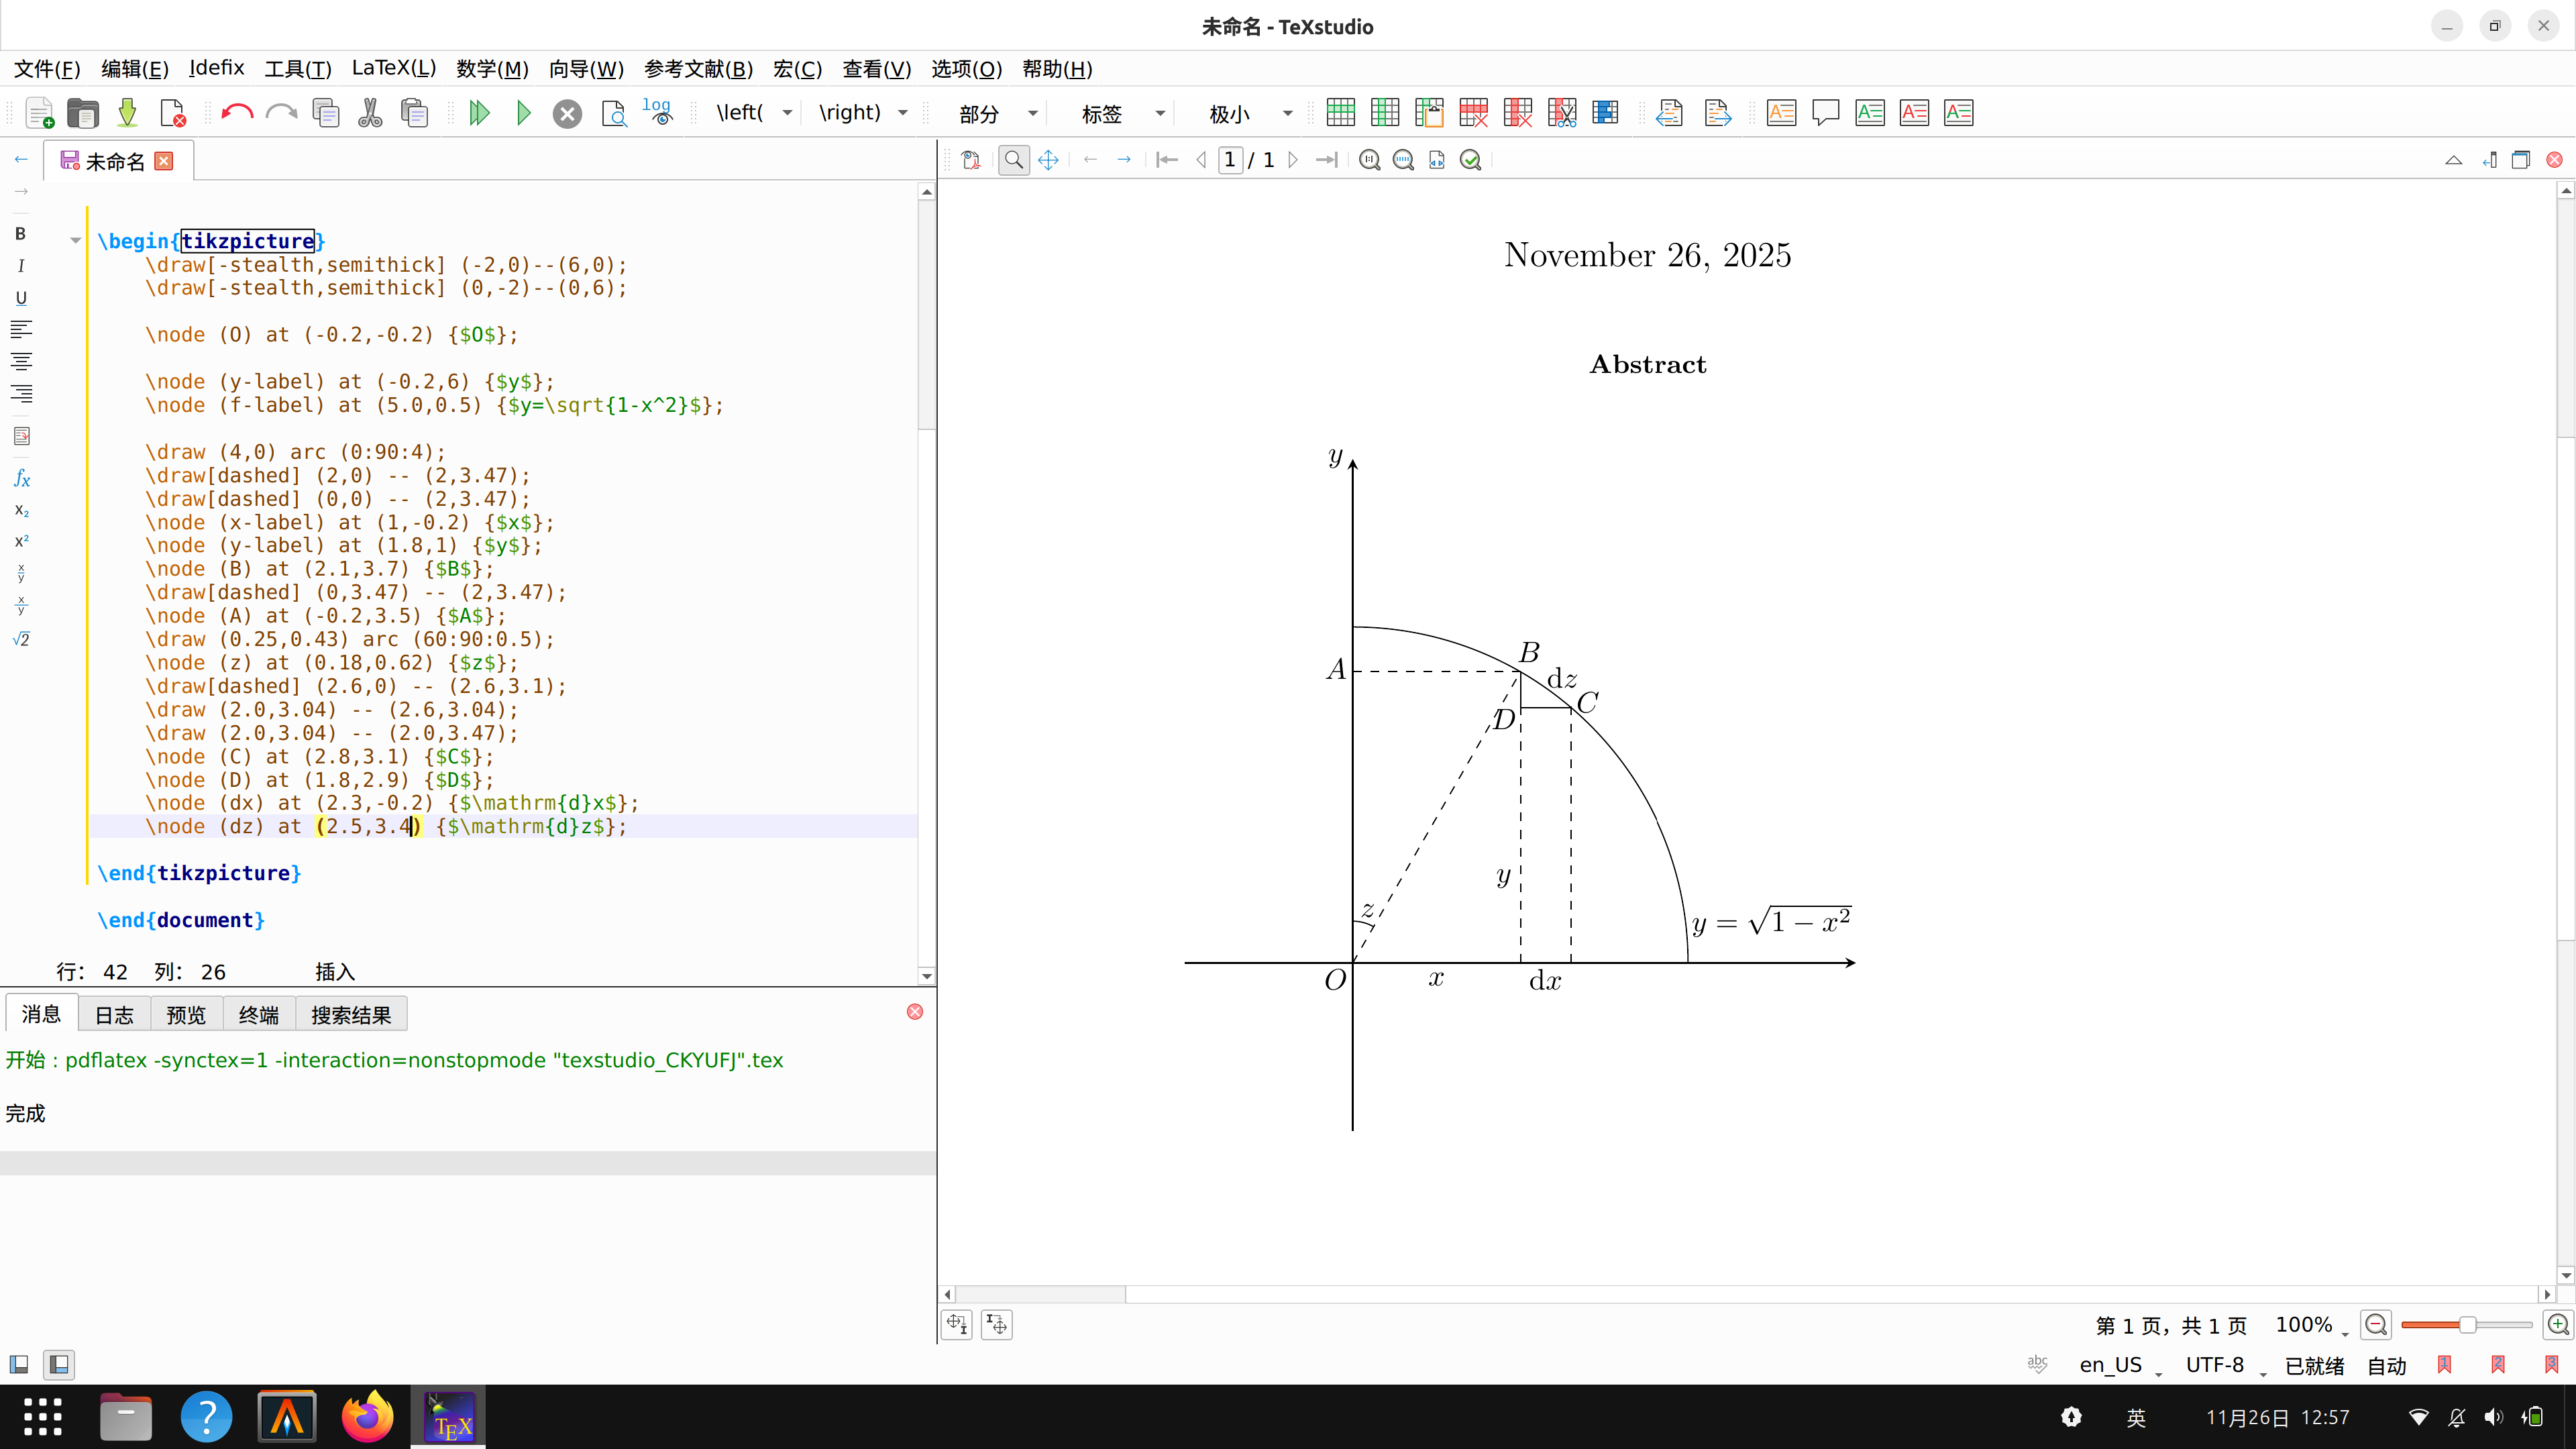Image resolution: width=2576 pixels, height=1449 pixels.
Task: Open the 数学(M) menu
Action: point(492,69)
